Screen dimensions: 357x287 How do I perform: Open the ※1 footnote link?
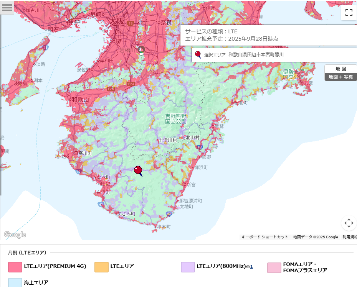click(x=251, y=266)
